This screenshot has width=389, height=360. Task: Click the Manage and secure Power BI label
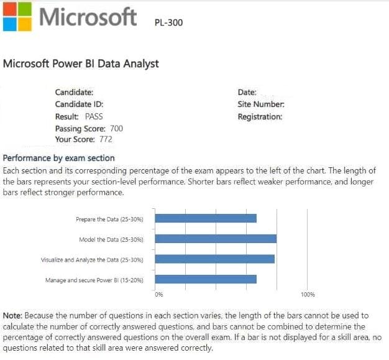(94, 280)
